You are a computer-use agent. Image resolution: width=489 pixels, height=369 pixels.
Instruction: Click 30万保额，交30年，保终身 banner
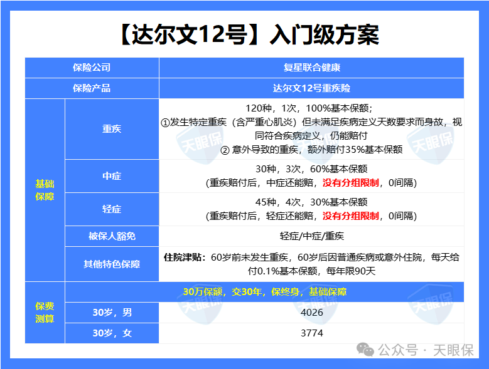coord(264,292)
